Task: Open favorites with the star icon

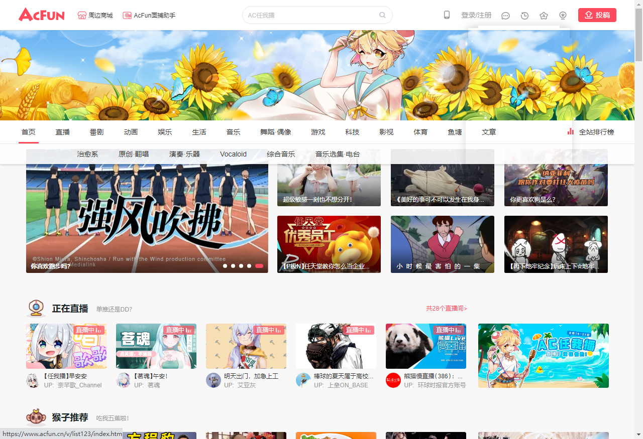Action: 544,16
